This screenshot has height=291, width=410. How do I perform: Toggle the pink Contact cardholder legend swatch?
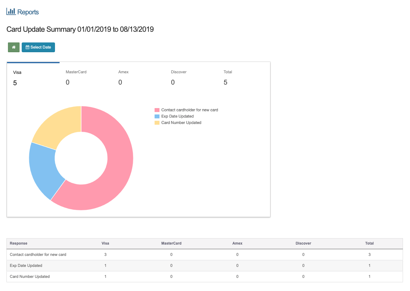point(157,110)
